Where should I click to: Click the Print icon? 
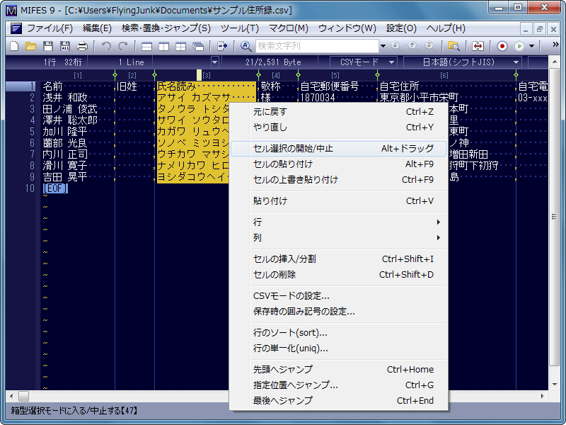click(x=82, y=46)
